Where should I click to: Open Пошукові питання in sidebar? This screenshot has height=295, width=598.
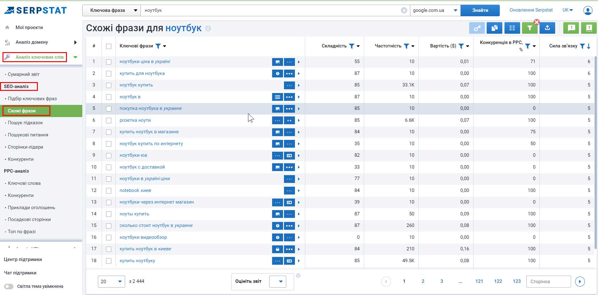(x=28, y=135)
